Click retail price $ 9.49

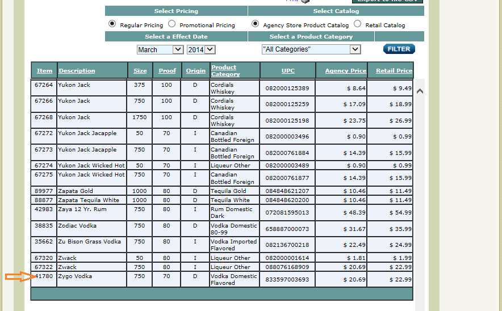(402, 89)
